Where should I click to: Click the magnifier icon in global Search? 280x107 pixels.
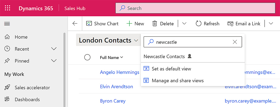point(122,8)
